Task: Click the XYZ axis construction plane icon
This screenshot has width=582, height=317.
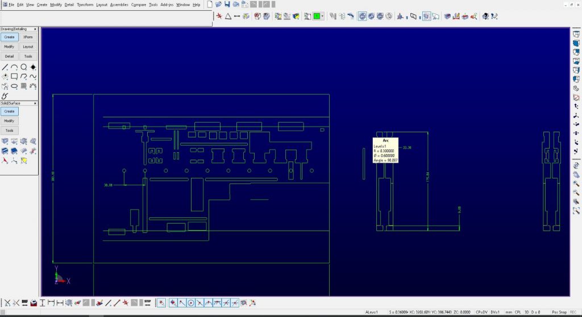Action: coord(400,16)
